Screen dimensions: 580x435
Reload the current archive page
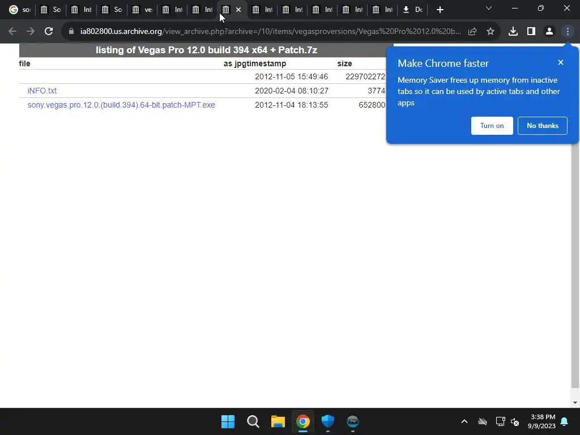click(49, 32)
